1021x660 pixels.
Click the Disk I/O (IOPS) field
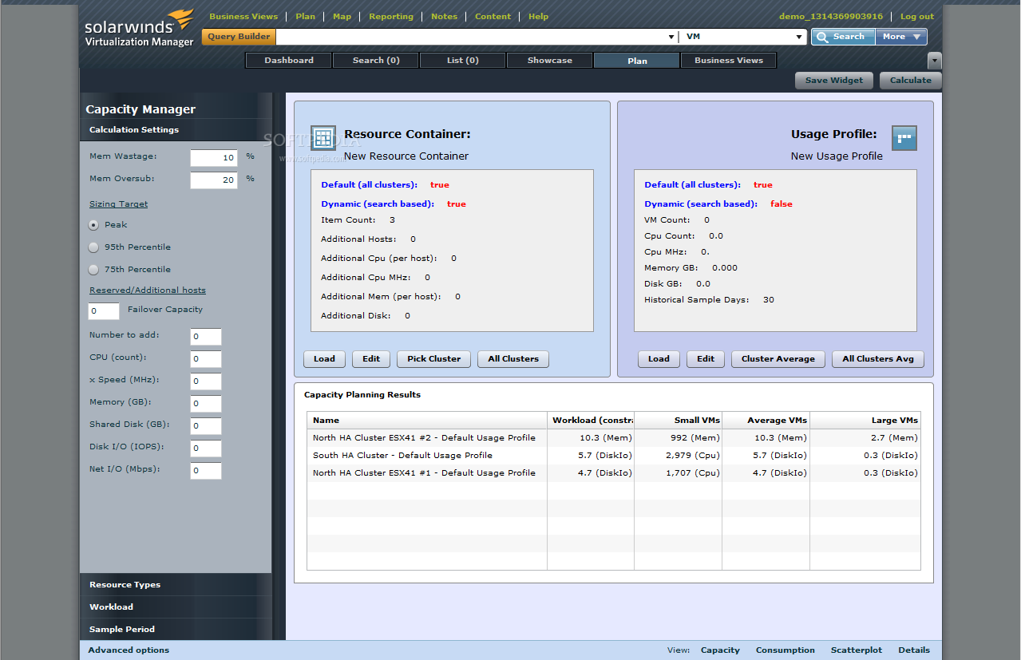tap(206, 449)
